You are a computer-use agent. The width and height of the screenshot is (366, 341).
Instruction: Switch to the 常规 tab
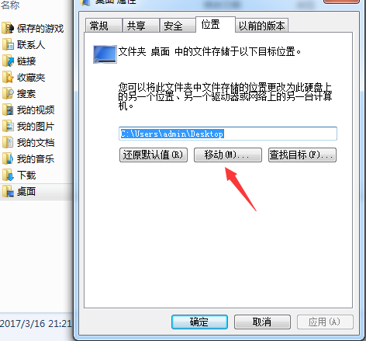[104, 26]
